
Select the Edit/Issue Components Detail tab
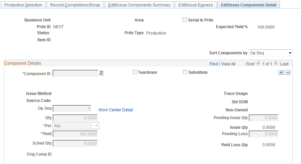click(x=248, y=5)
